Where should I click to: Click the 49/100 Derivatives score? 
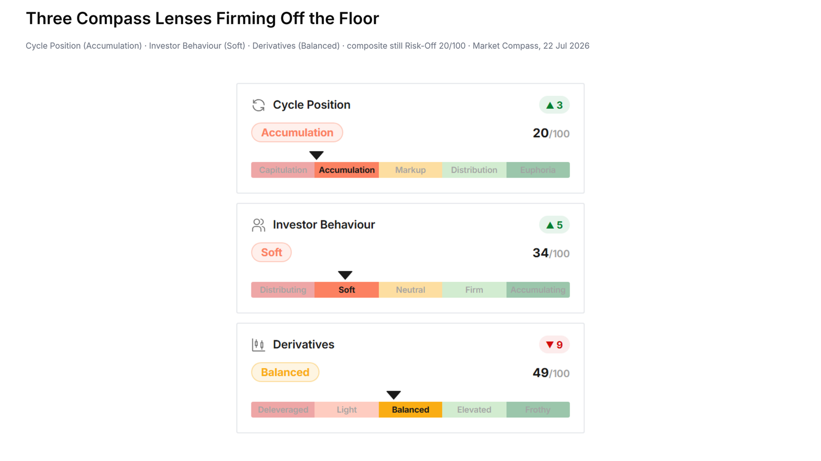(x=551, y=373)
